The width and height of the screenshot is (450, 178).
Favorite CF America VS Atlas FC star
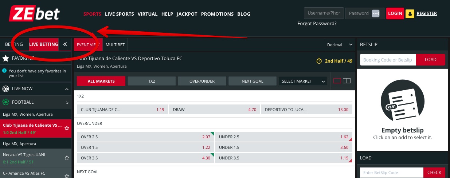coord(67,176)
